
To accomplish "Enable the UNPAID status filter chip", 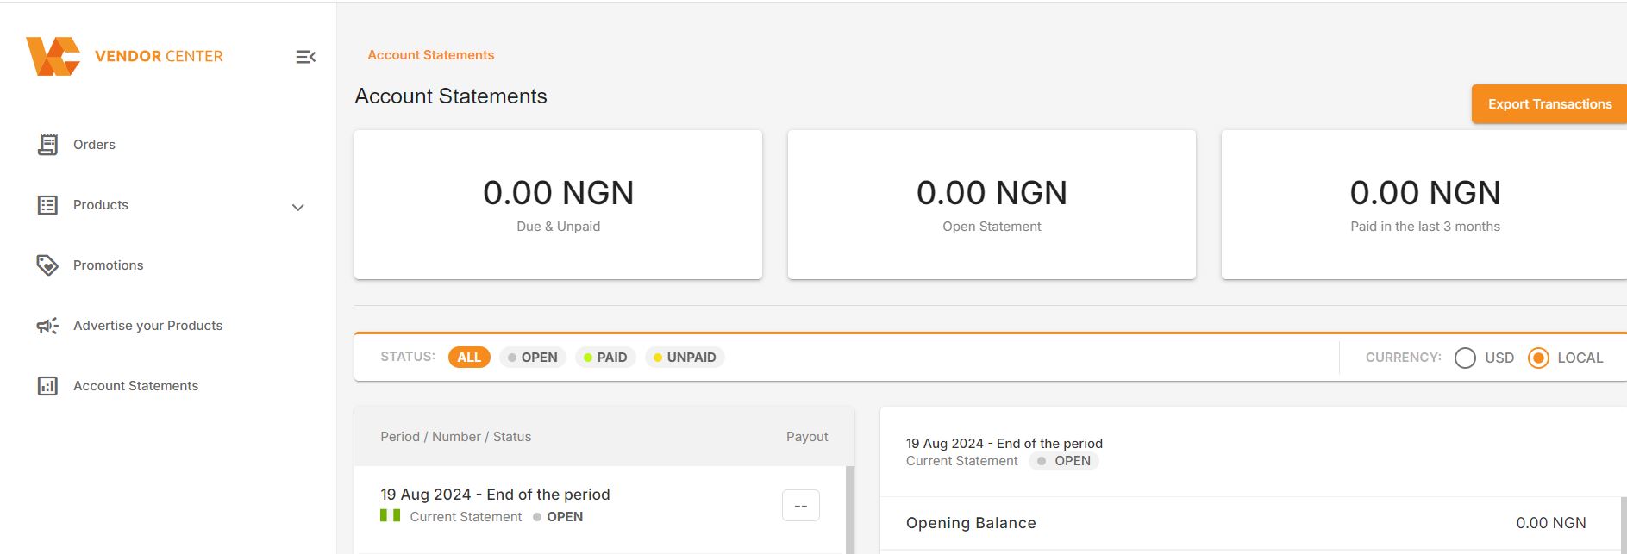I will pyautogui.click(x=685, y=357).
